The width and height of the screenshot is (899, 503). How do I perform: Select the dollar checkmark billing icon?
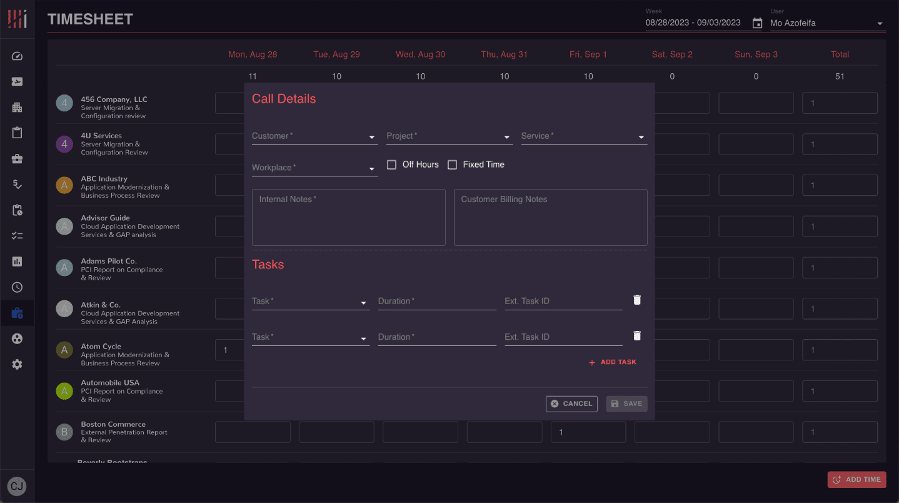coord(17,185)
